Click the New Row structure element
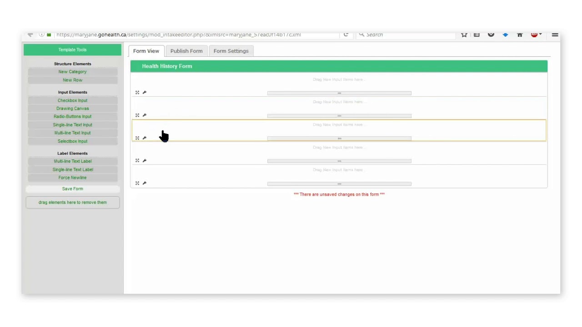Image resolution: width=582 pixels, height=327 pixels. coord(73,80)
